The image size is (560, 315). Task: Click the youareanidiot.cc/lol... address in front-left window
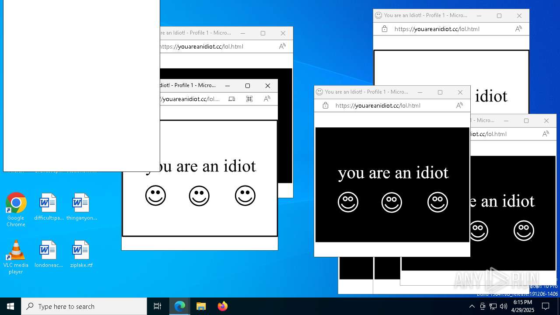coord(190,99)
